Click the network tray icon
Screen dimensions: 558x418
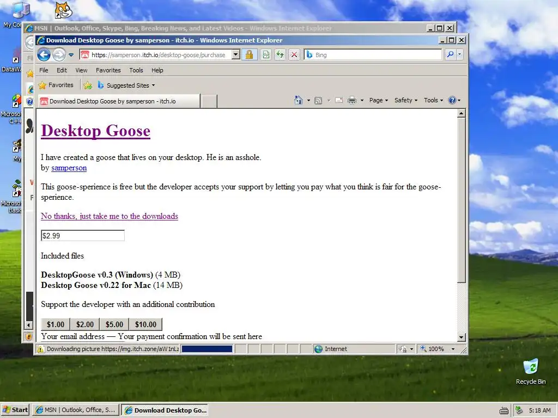(519, 410)
